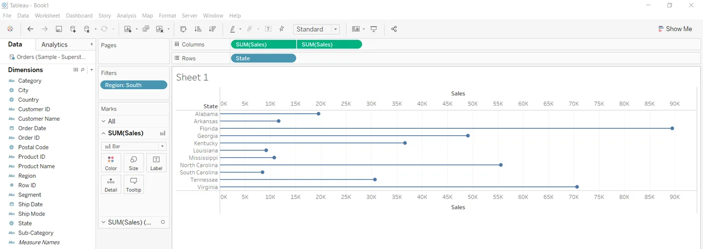Select the Order Date dimension field
The image size is (703, 249).
tap(32, 128)
